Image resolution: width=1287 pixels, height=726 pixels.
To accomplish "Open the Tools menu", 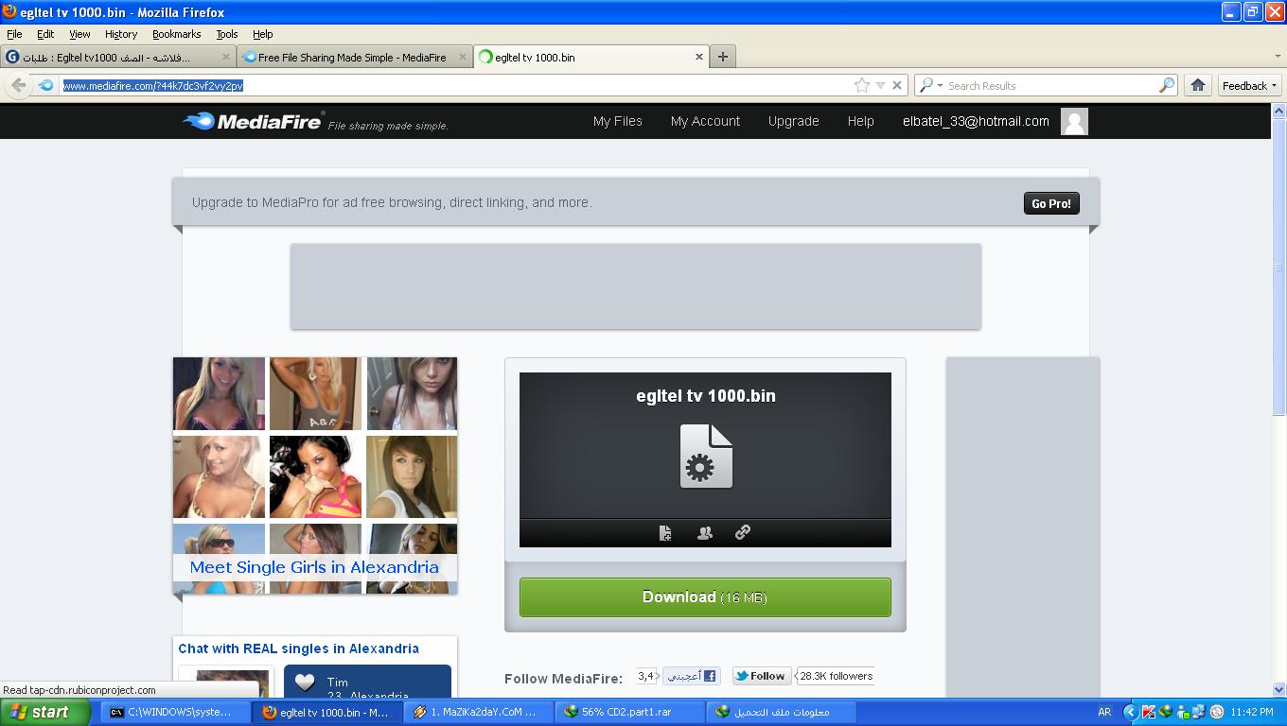I will tap(227, 34).
